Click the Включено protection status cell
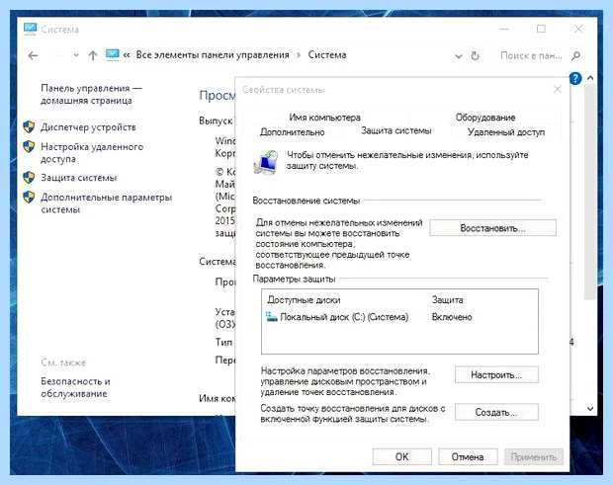This screenshot has height=485, width=613. pyautogui.click(x=452, y=317)
